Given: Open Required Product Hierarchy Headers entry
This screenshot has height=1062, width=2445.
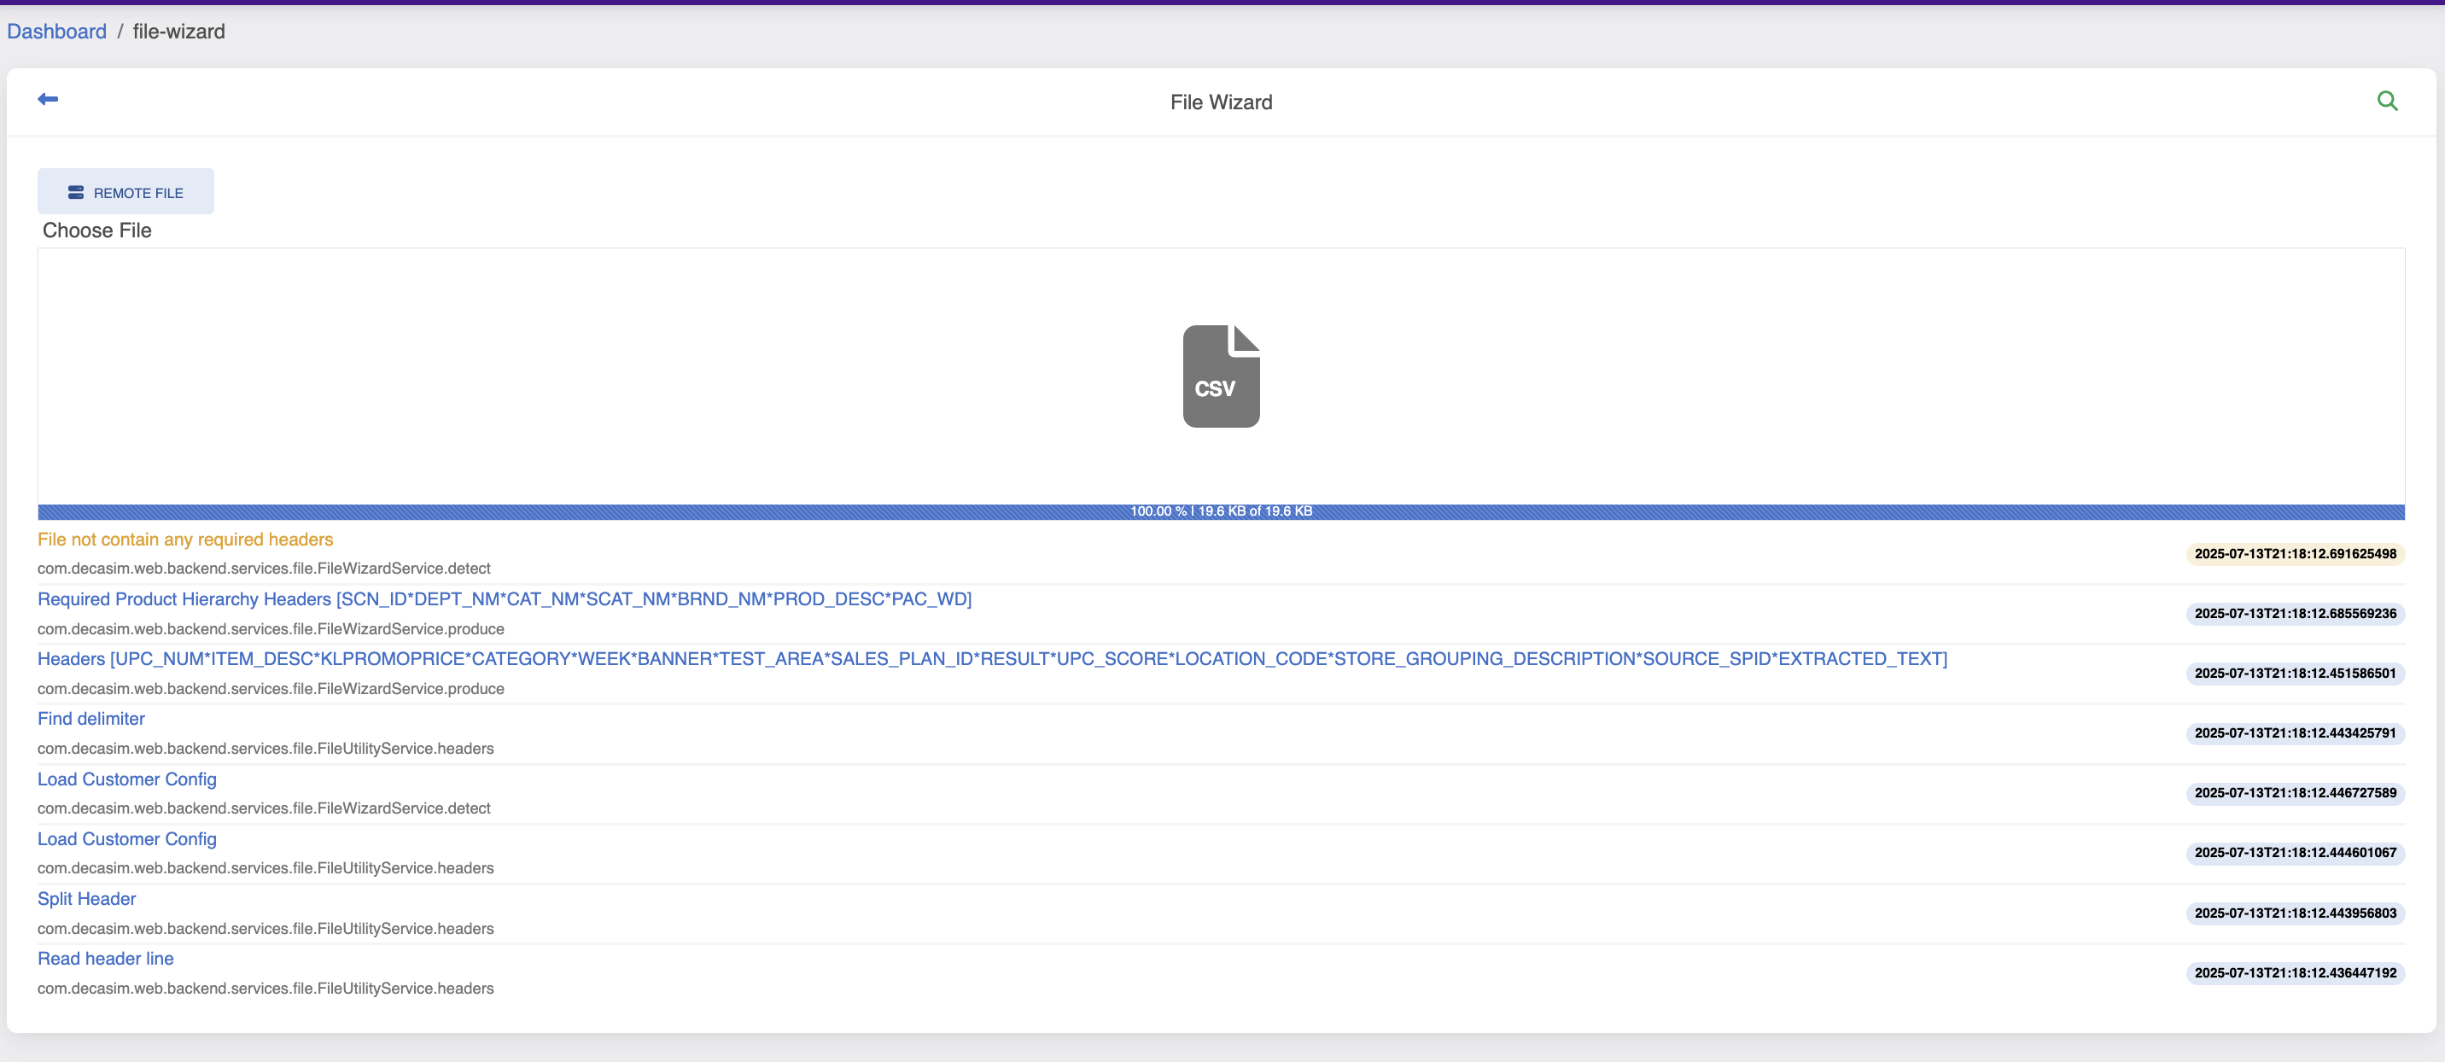Looking at the screenshot, I should click(x=504, y=598).
